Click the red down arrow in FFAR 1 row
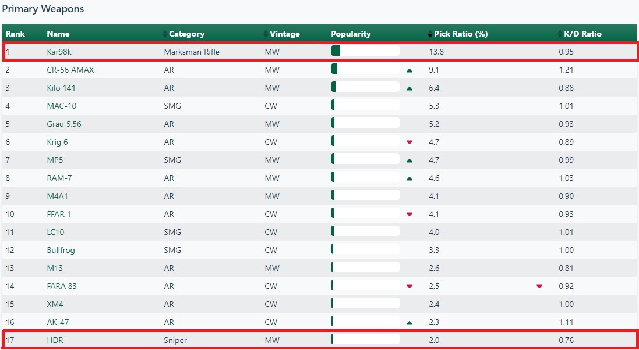Screen dimensions: 639x350 click(409, 215)
